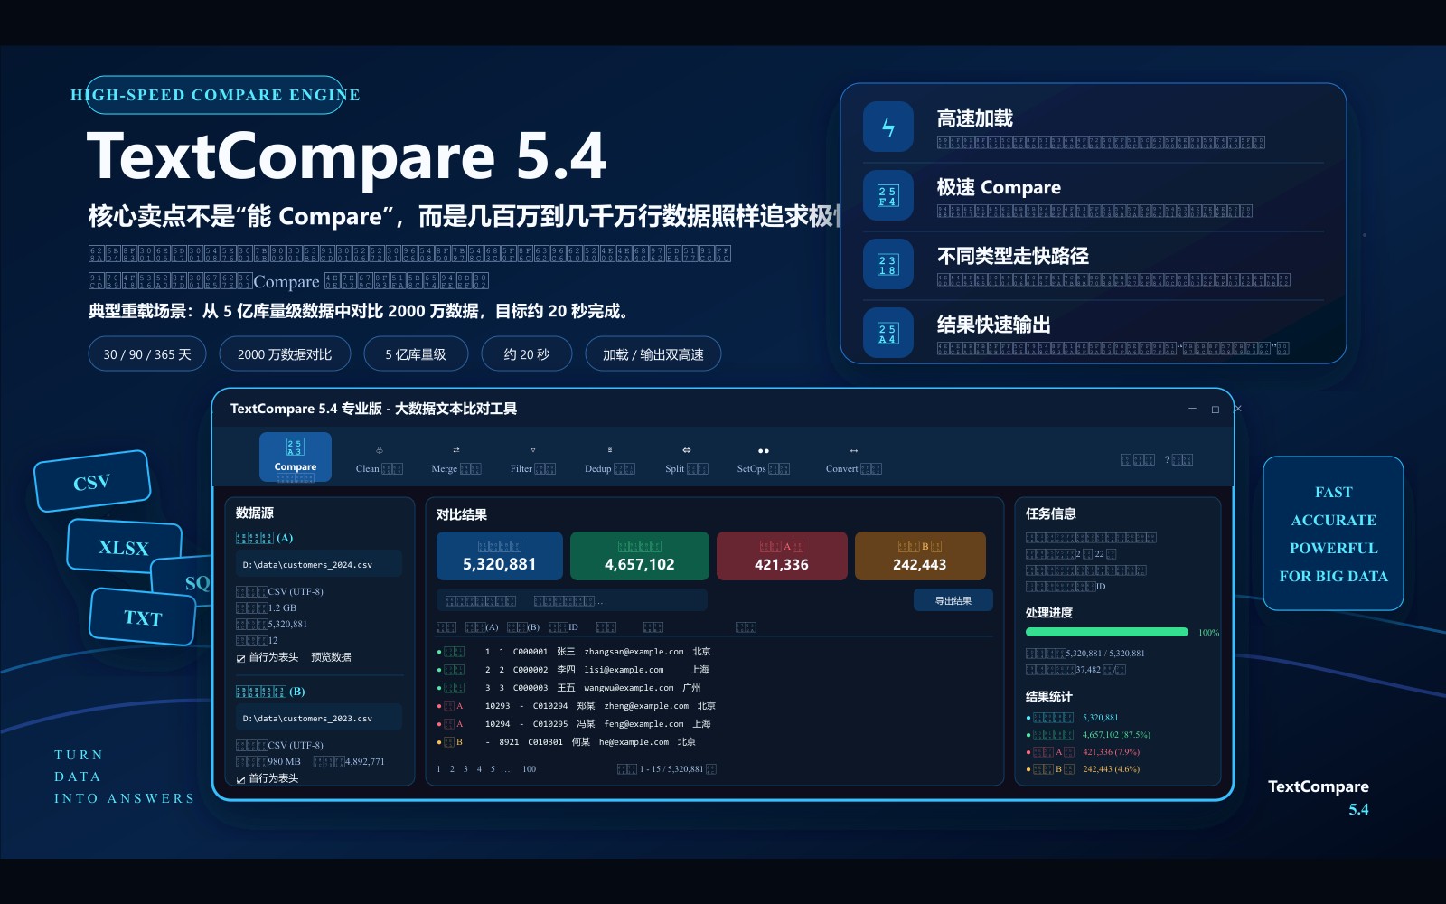Click the icon beside 极速 Compare
The width and height of the screenshot is (1446, 904).
click(888, 195)
